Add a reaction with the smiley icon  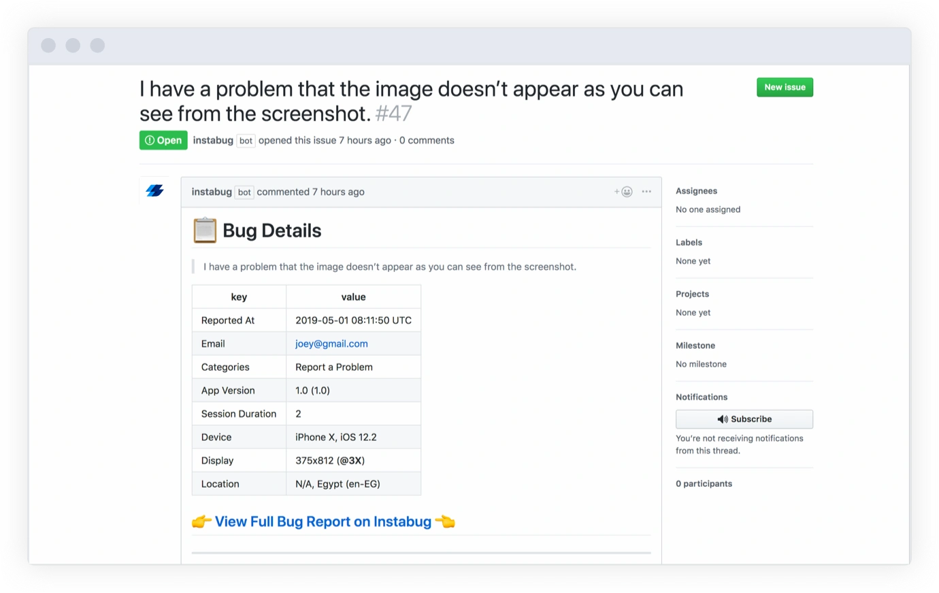point(624,192)
